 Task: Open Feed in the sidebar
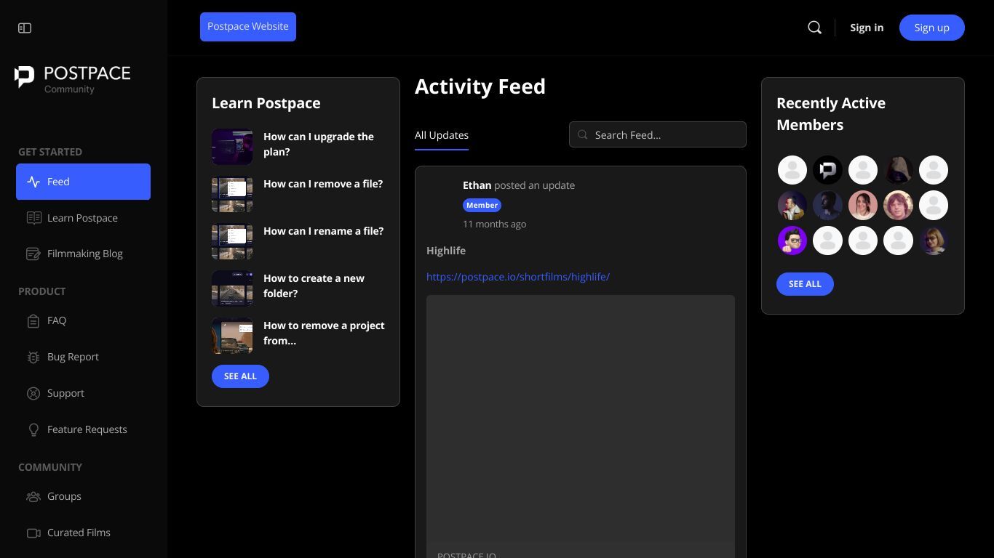(x=83, y=182)
